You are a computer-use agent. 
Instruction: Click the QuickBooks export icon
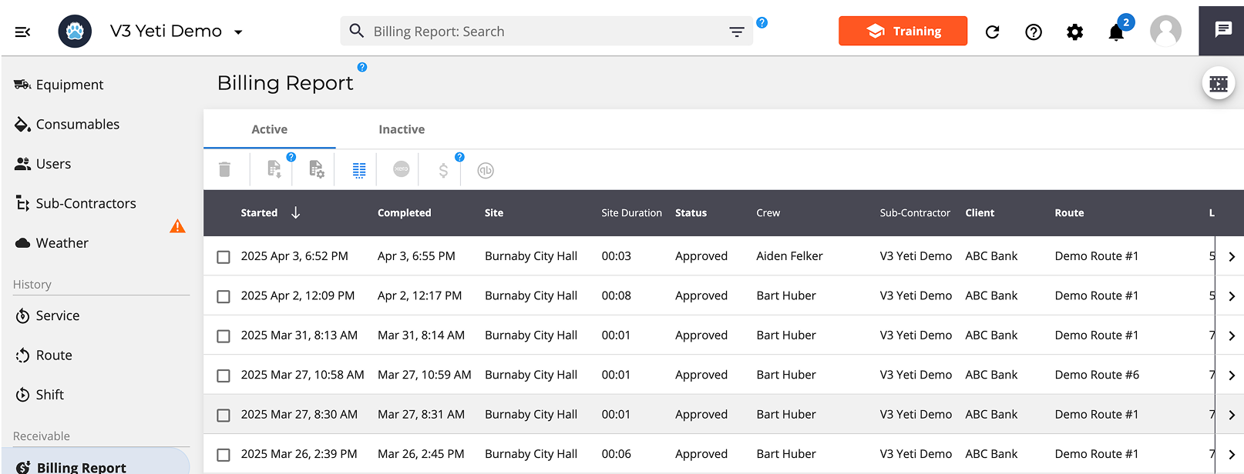[485, 170]
